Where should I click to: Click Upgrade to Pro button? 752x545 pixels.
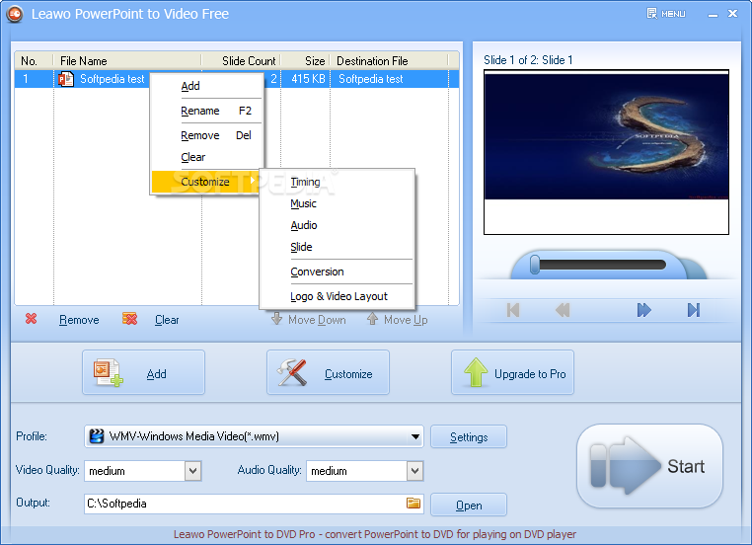[x=513, y=372]
